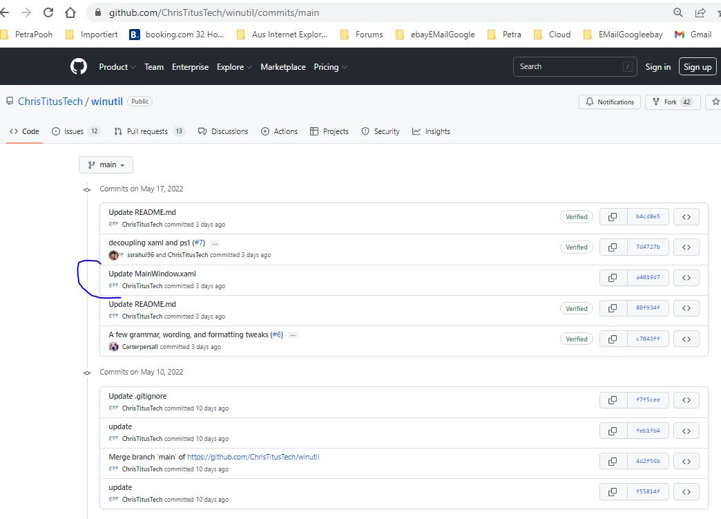Browse repository at commit 80f934f
The image size is (721, 519).
(686, 308)
